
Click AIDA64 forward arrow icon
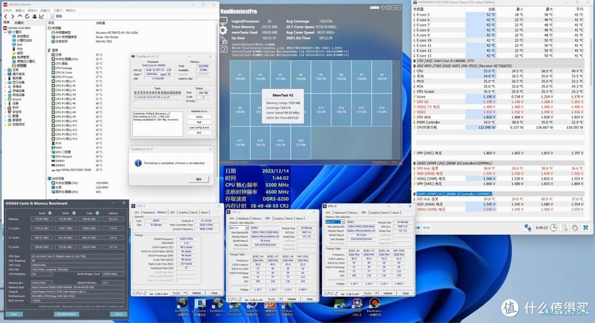coord(13,17)
